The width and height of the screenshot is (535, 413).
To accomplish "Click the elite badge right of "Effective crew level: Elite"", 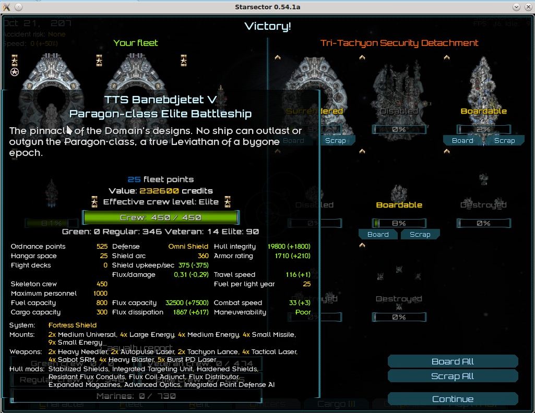I will (x=227, y=202).
